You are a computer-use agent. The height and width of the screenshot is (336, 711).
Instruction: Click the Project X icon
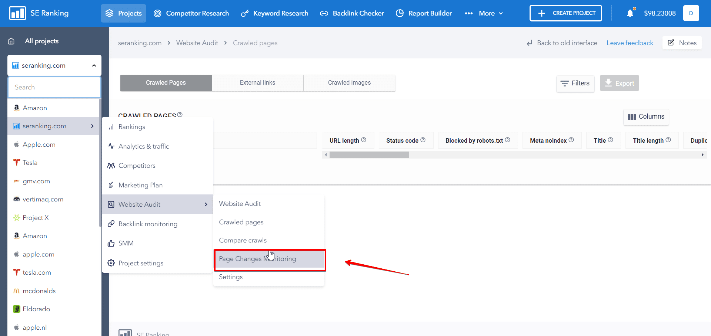(16, 218)
